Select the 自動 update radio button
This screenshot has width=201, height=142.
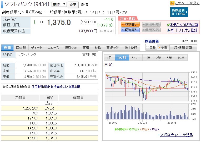click(x=147, y=47)
